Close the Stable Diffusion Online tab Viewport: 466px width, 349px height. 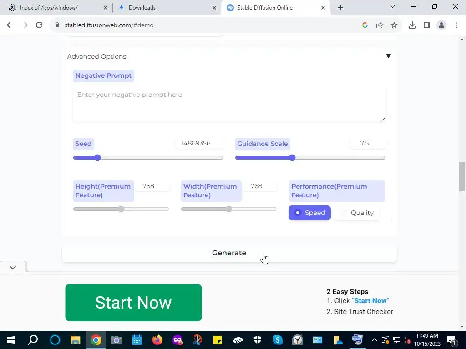coord(323,8)
